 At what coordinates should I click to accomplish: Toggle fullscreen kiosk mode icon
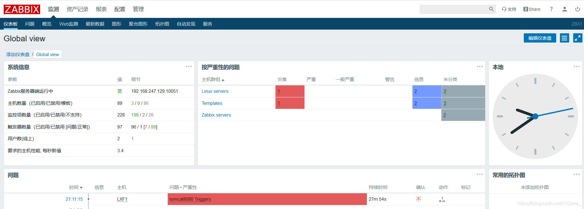coord(578,38)
